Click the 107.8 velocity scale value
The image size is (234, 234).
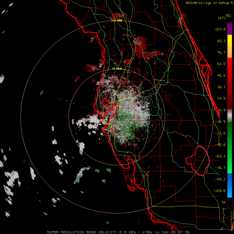coord(220,29)
